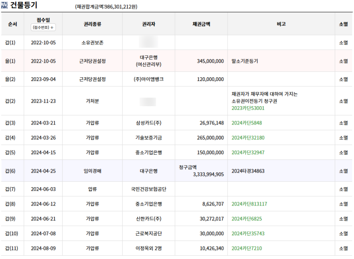Click 소멸 status in row 갑(1)
Image resolution: width=354 pixels, height=259 pixels.
pos(343,43)
